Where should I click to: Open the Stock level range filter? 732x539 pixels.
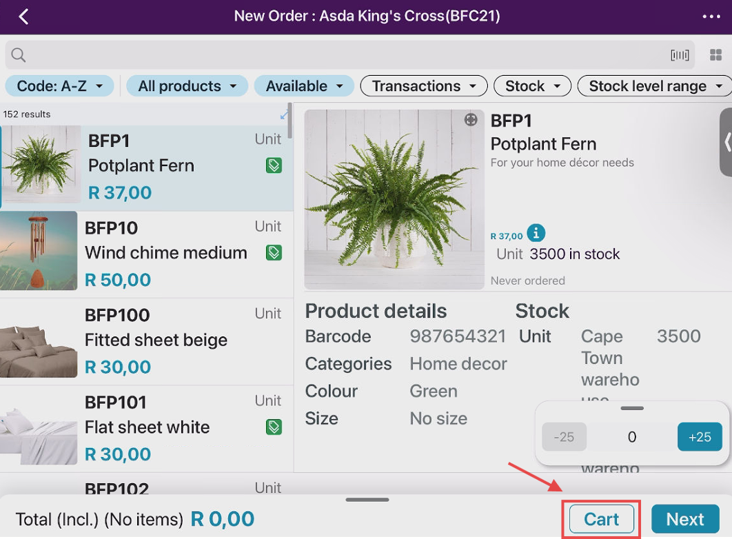tap(653, 86)
